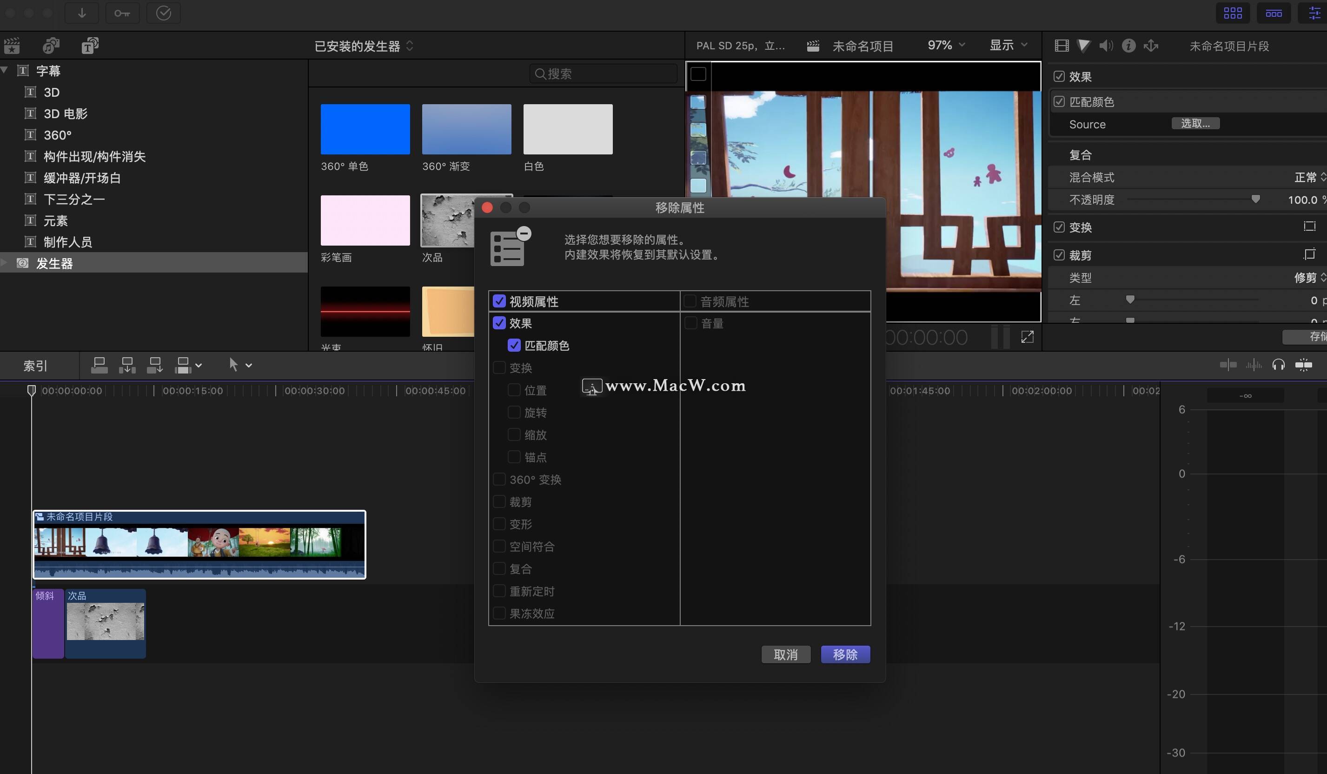Image resolution: width=1327 pixels, height=774 pixels.
Task: Select 3D 电影 title category
Action: pyautogui.click(x=65, y=114)
